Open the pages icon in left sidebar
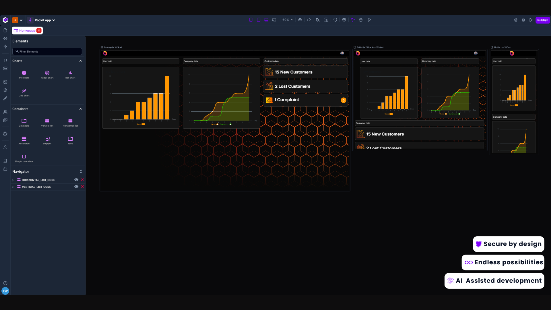The height and width of the screenshot is (310, 551). 5,30
